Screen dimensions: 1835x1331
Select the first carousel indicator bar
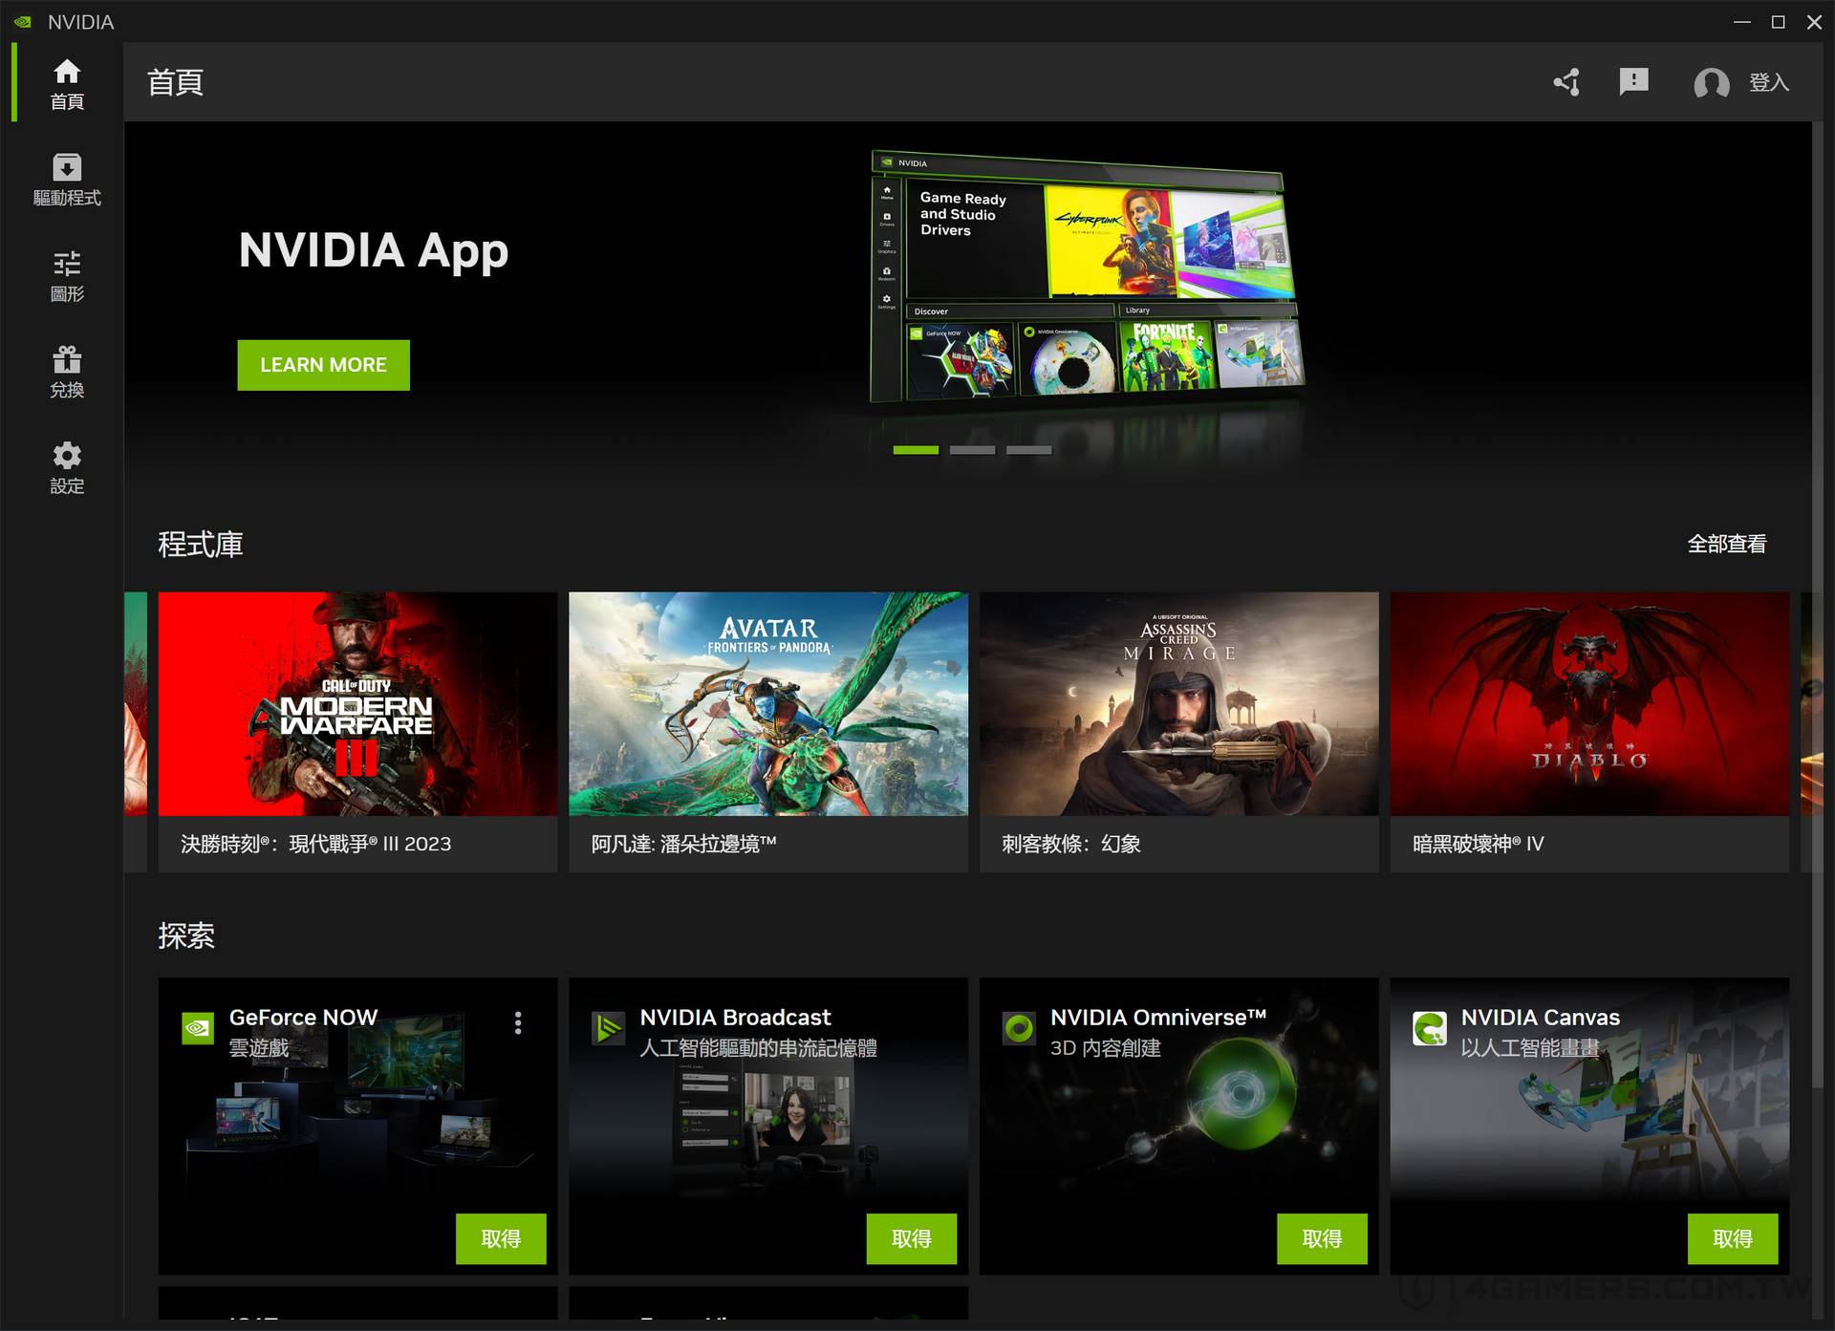click(x=916, y=450)
